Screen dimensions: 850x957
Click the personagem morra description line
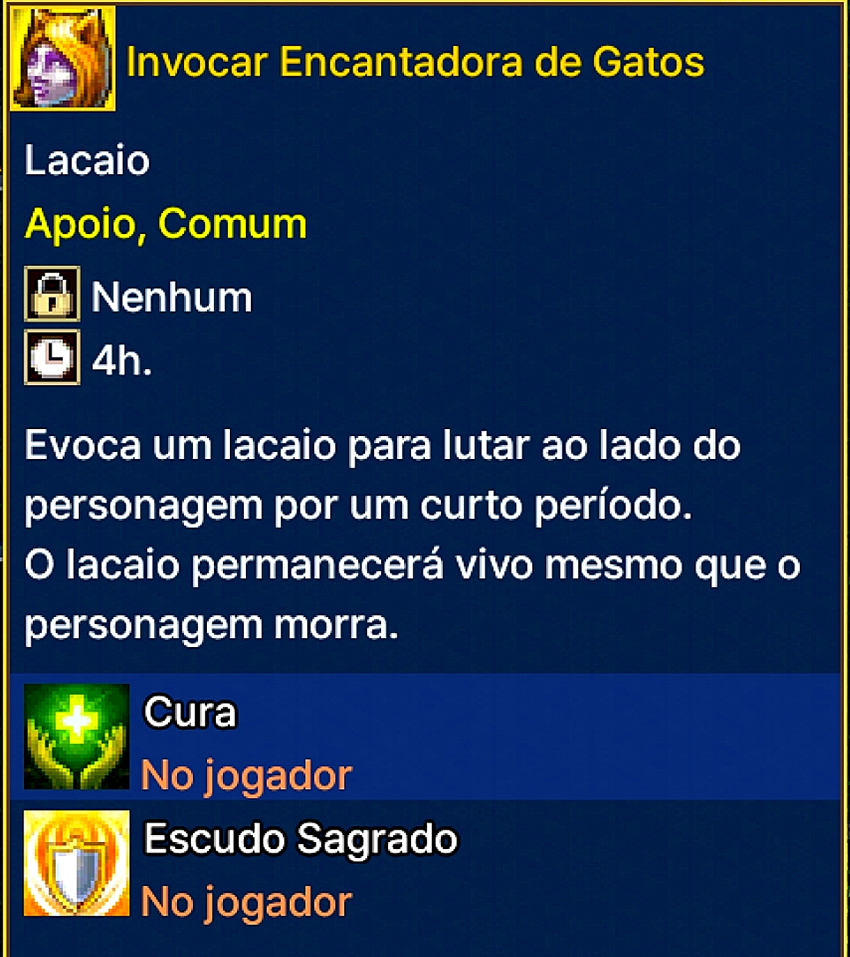tap(212, 626)
